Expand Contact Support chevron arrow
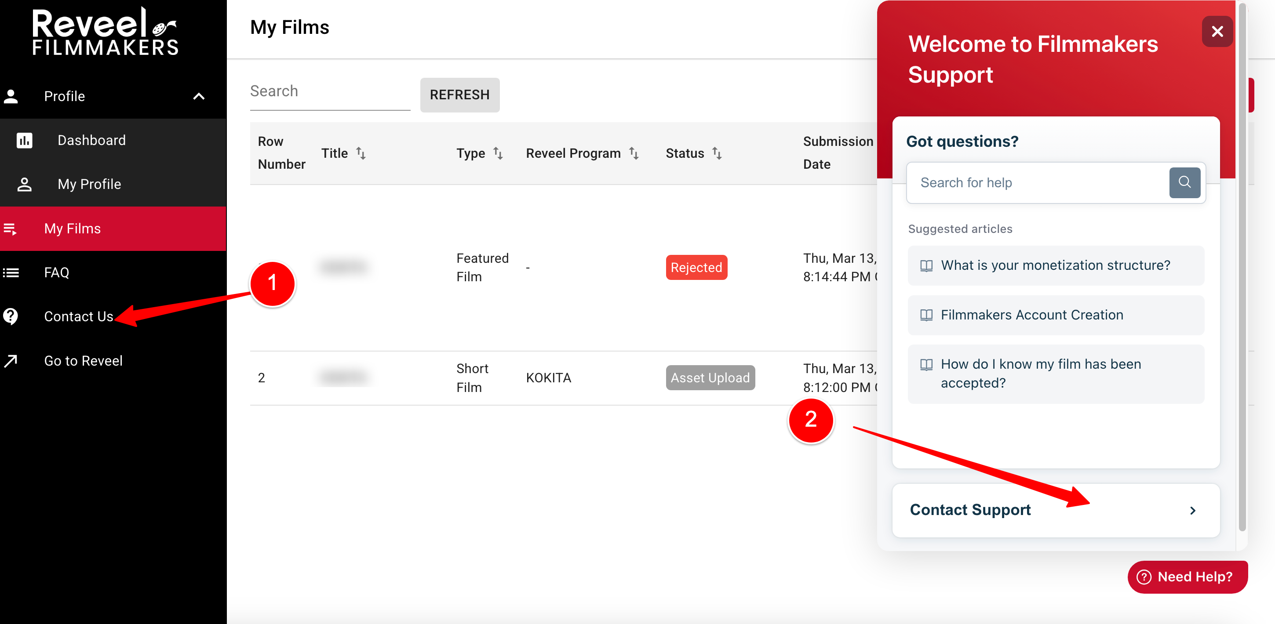The image size is (1275, 624). click(x=1192, y=510)
